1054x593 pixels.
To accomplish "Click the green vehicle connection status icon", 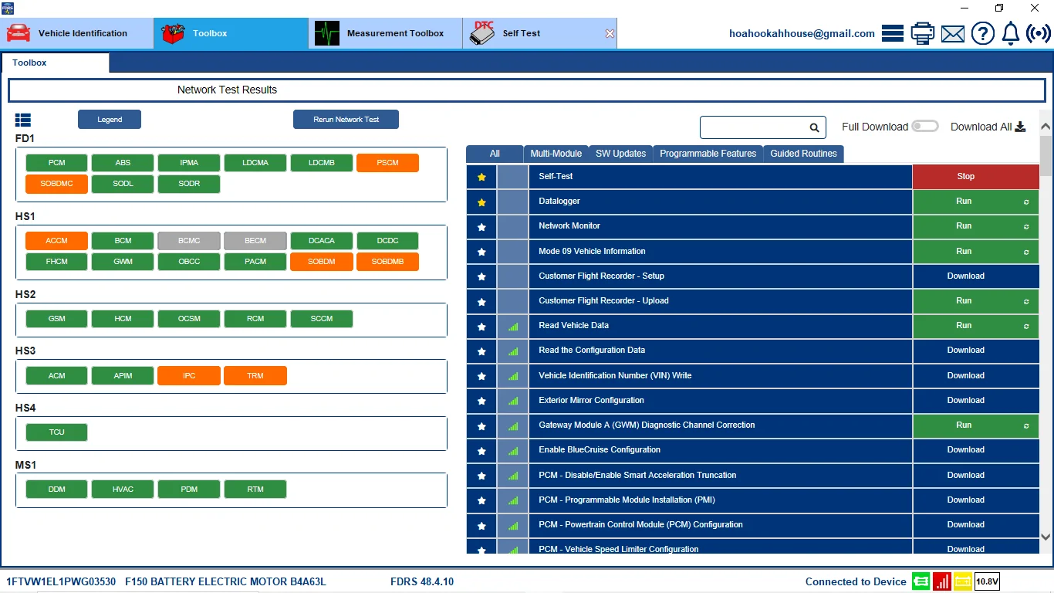I will point(921,581).
